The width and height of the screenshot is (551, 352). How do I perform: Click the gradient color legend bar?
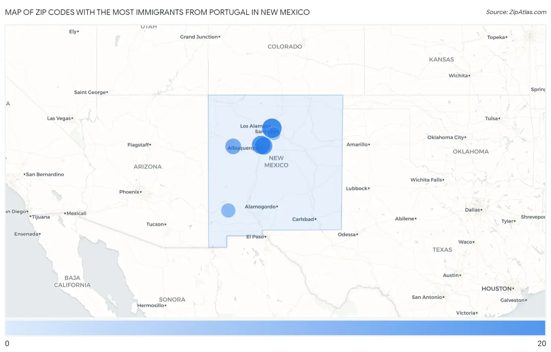275,328
